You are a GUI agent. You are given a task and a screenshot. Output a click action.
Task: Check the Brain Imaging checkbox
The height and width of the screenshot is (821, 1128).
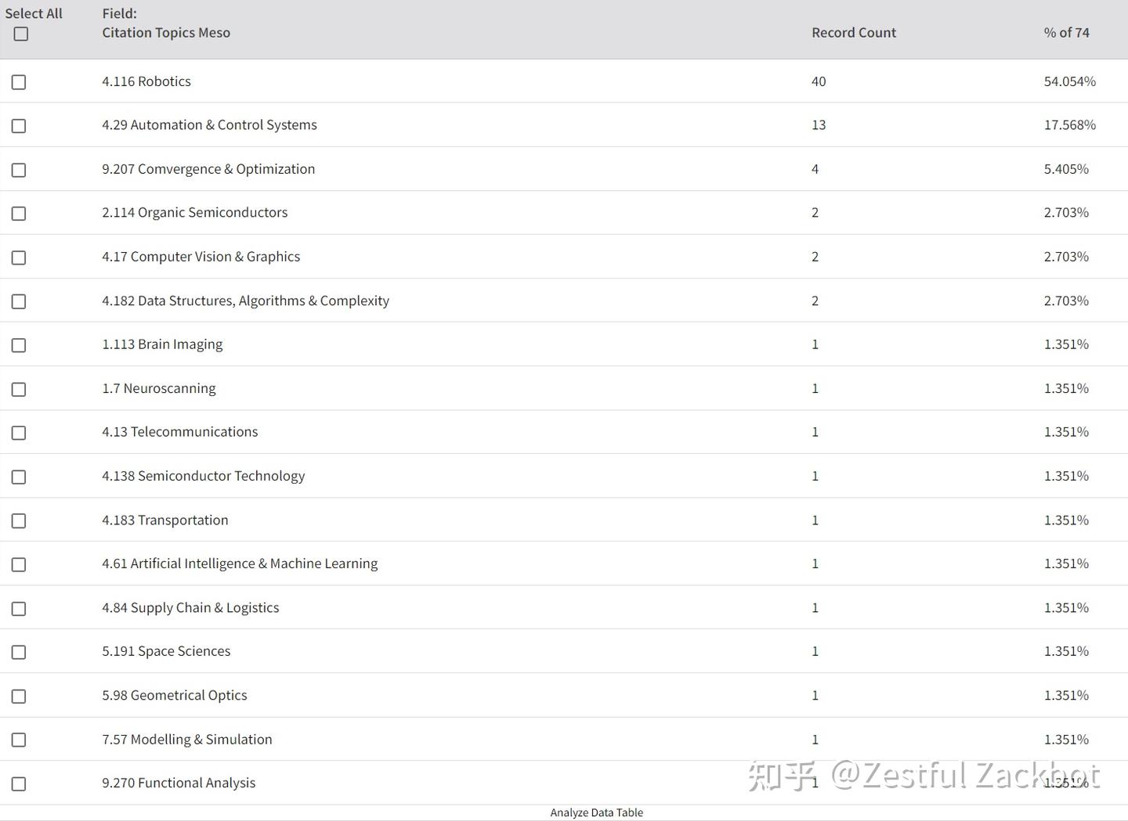[x=19, y=345]
